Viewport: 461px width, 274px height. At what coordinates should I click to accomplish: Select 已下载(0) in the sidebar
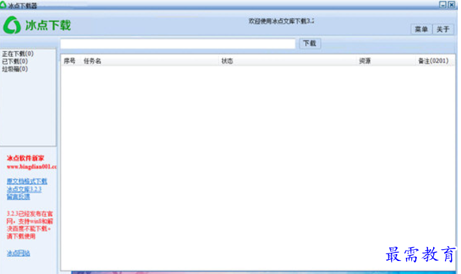[x=15, y=61]
